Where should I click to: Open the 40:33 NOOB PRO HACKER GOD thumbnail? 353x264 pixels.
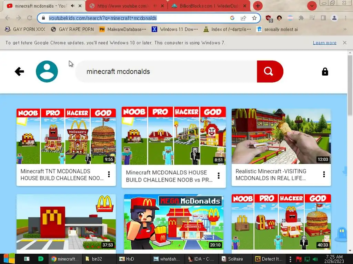click(x=281, y=222)
